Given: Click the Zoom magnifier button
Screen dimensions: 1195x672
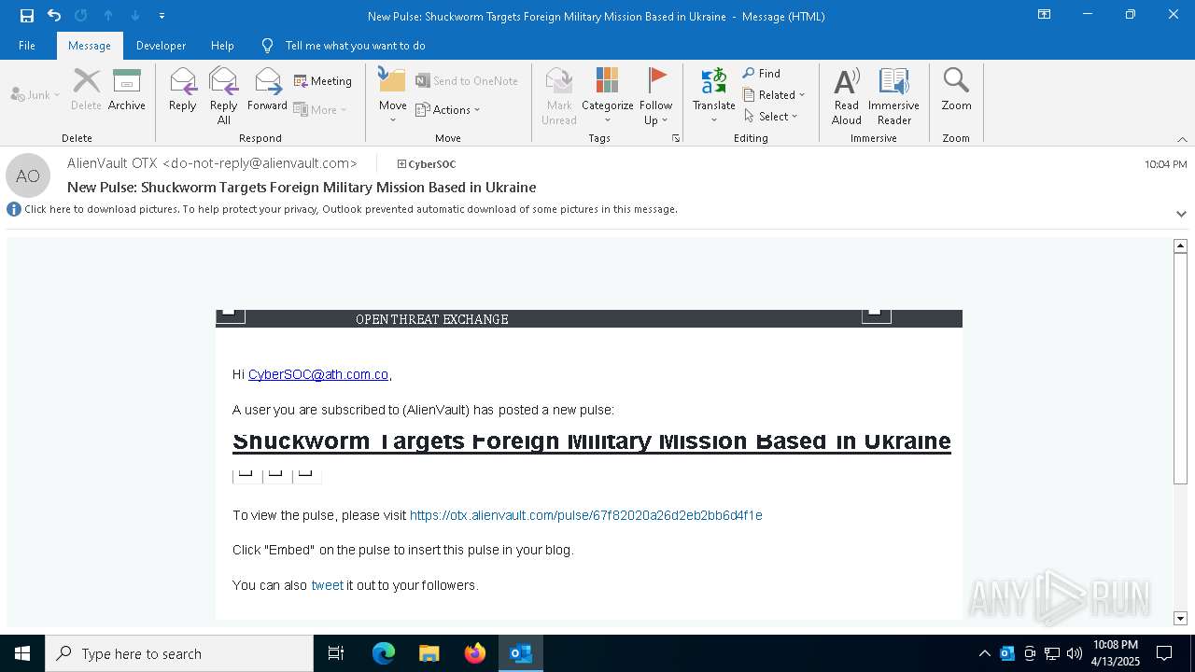Looking at the screenshot, I should tap(956, 90).
